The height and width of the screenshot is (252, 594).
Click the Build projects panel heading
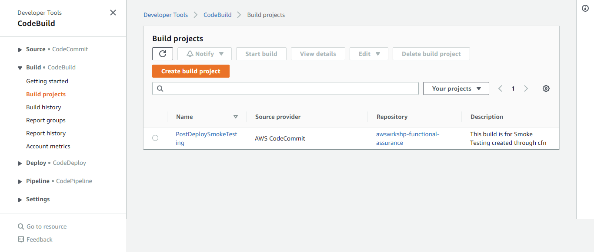pos(178,39)
